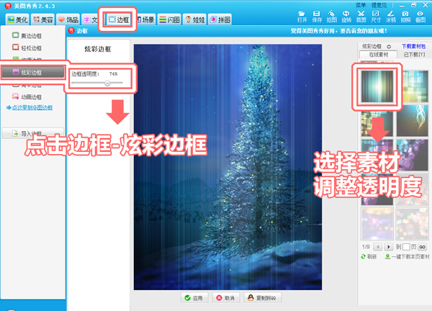Click the 旋转 rotate icon
The width and height of the screenshot is (432, 311).
pyautogui.click(x=346, y=17)
